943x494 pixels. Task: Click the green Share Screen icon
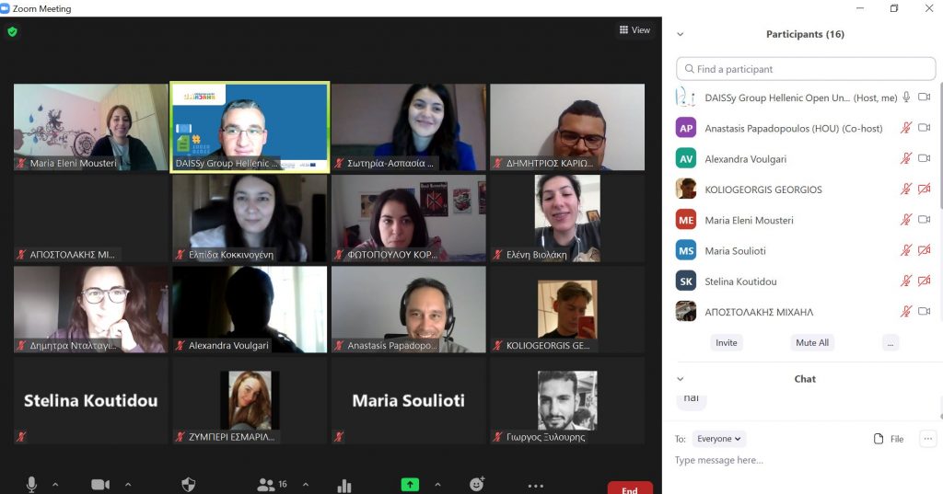(410, 485)
